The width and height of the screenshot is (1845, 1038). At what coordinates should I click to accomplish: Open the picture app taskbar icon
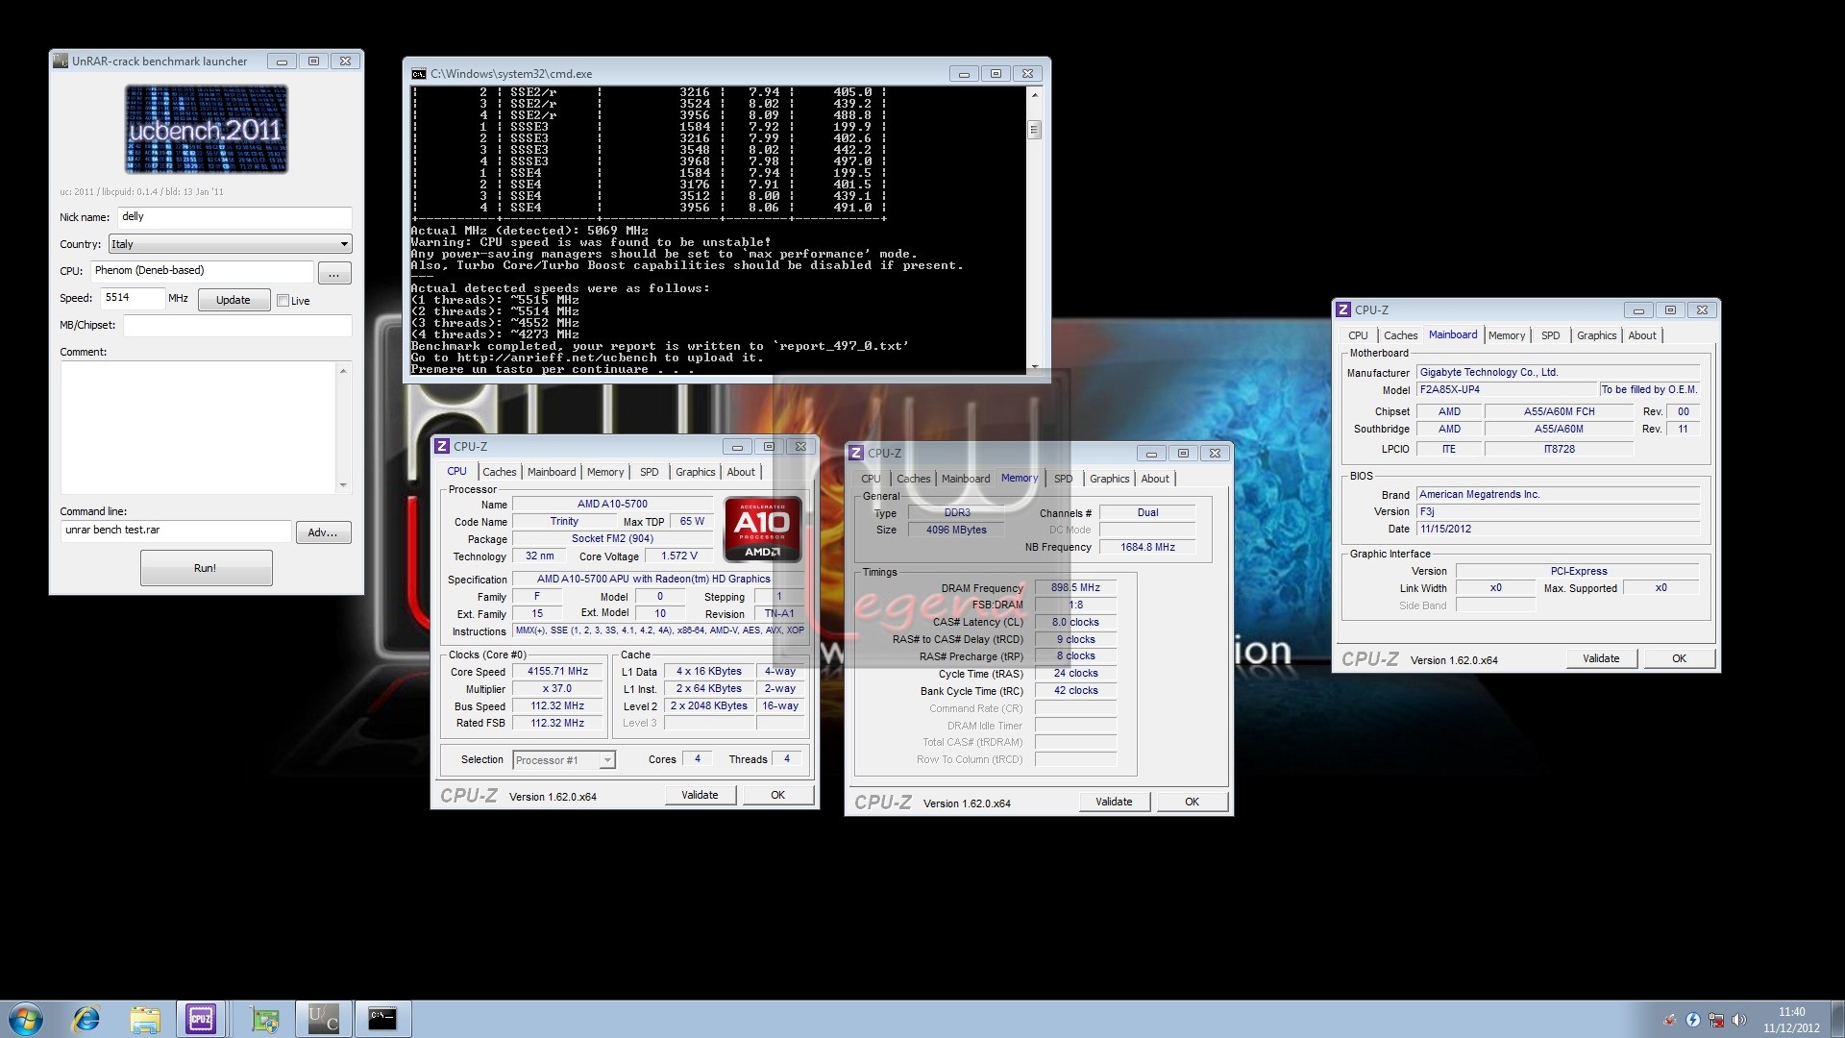[264, 1019]
